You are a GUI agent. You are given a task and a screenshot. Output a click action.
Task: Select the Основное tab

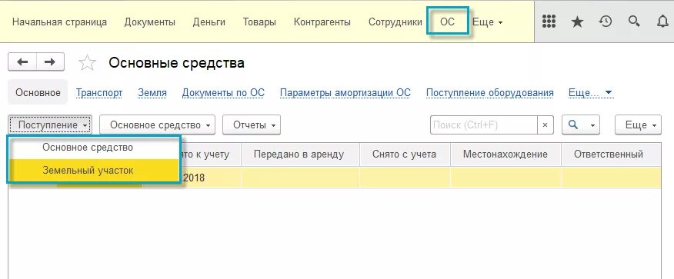point(38,92)
